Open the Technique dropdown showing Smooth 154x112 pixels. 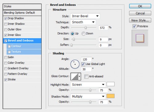pyautogui.click(x=83, y=22)
